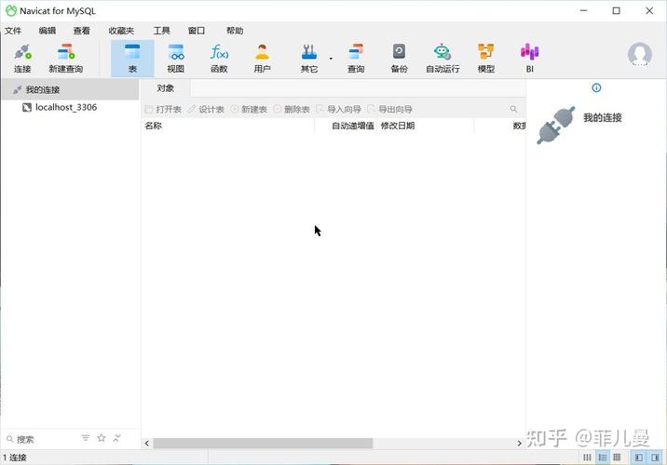Open the 帮助 (Help) menu
Viewport: 667px width, 465px height.
pyautogui.click(x=235, y=31)
